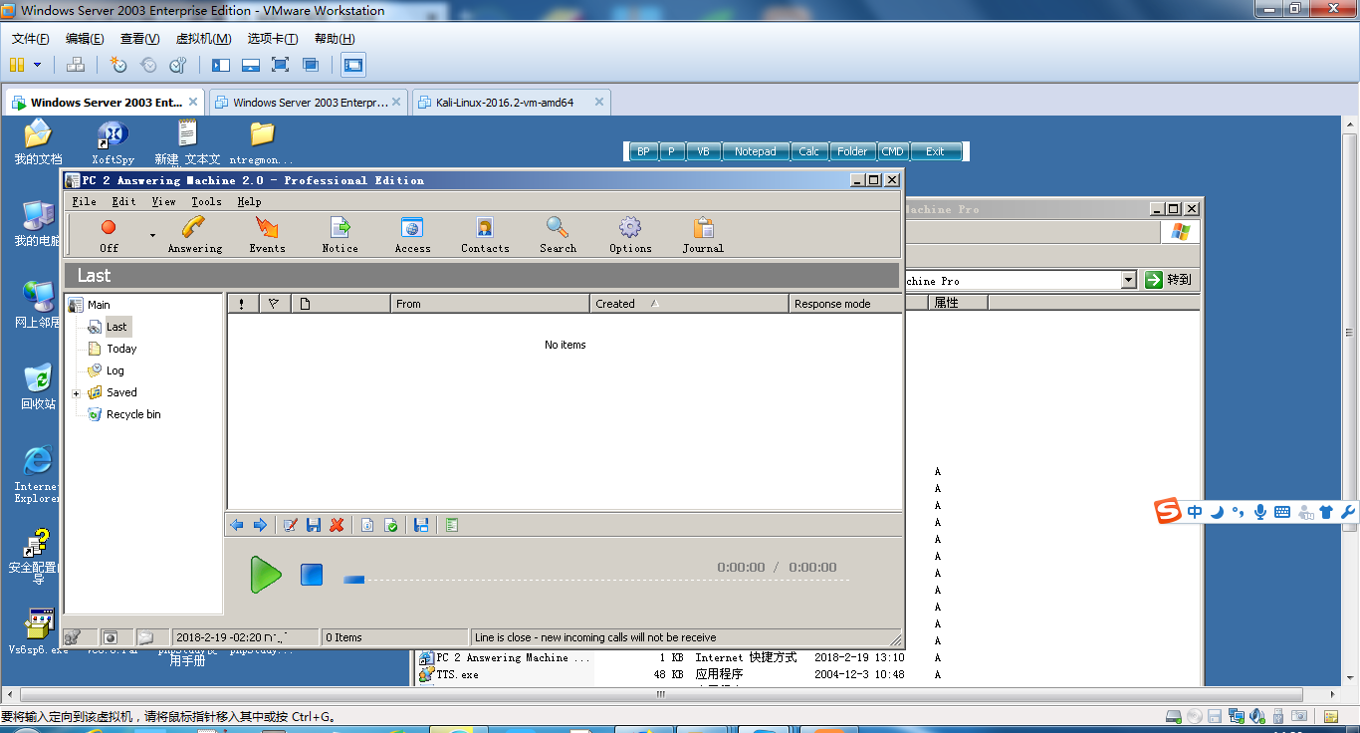This screenshot has width=1360, height=733.
Task: Open the Access toolbar item
Action: (x=412, y=235)
